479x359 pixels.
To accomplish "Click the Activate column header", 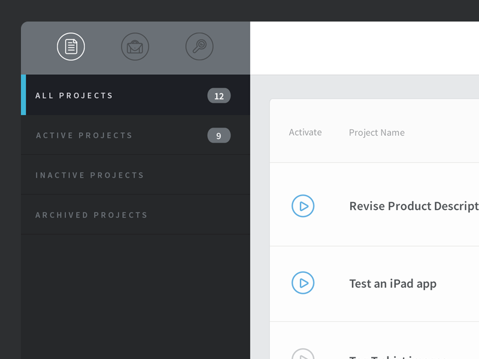I will 305,132.
